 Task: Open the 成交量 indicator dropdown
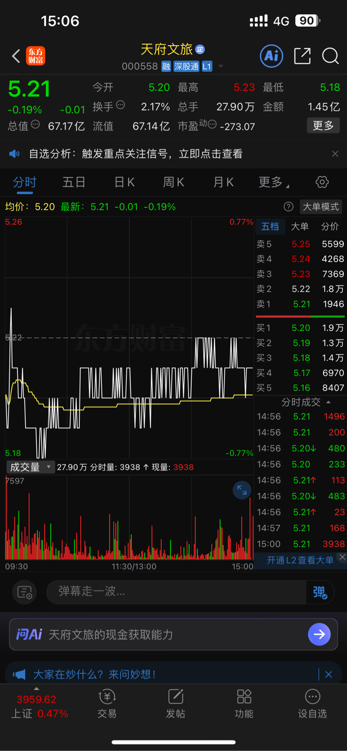click(x=30, y=467)
